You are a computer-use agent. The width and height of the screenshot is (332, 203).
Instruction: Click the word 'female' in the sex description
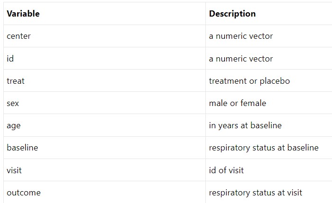pos(253,103)
